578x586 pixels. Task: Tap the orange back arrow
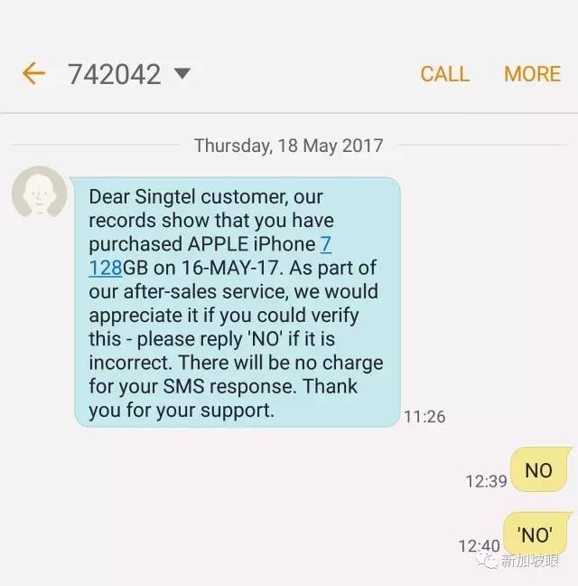tap(34, 73)
